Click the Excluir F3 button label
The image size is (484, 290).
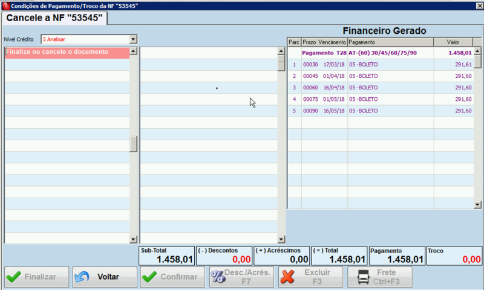(x=317, y=277)
